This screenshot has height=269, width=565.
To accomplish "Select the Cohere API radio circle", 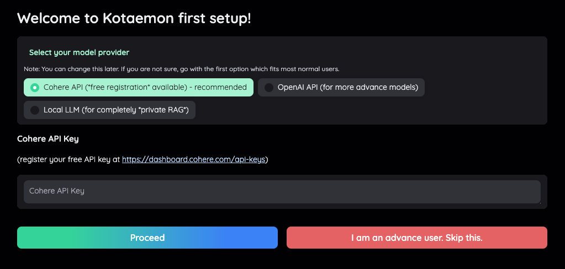I will tap(35, 88).
